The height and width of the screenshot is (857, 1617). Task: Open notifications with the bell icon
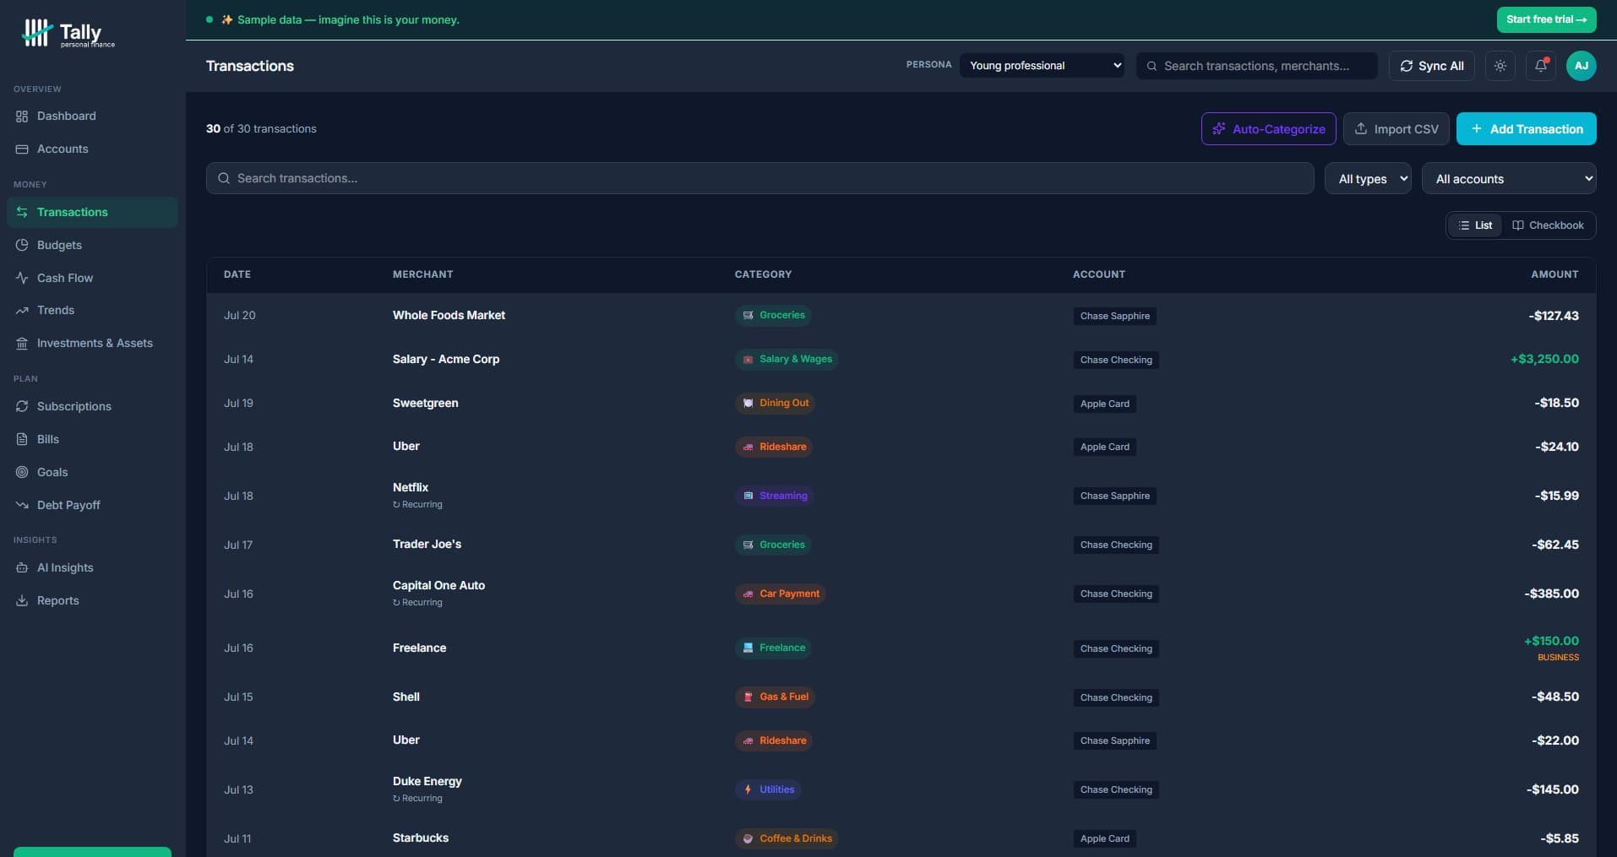[1541, 66]
